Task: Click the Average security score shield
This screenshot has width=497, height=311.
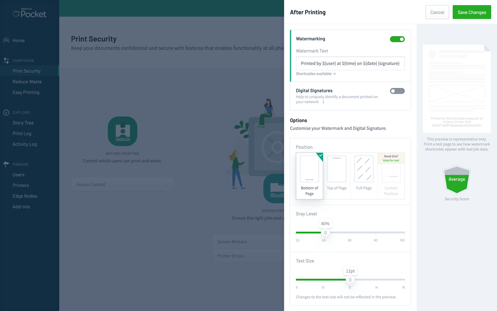Action: (x=456, y=180)
